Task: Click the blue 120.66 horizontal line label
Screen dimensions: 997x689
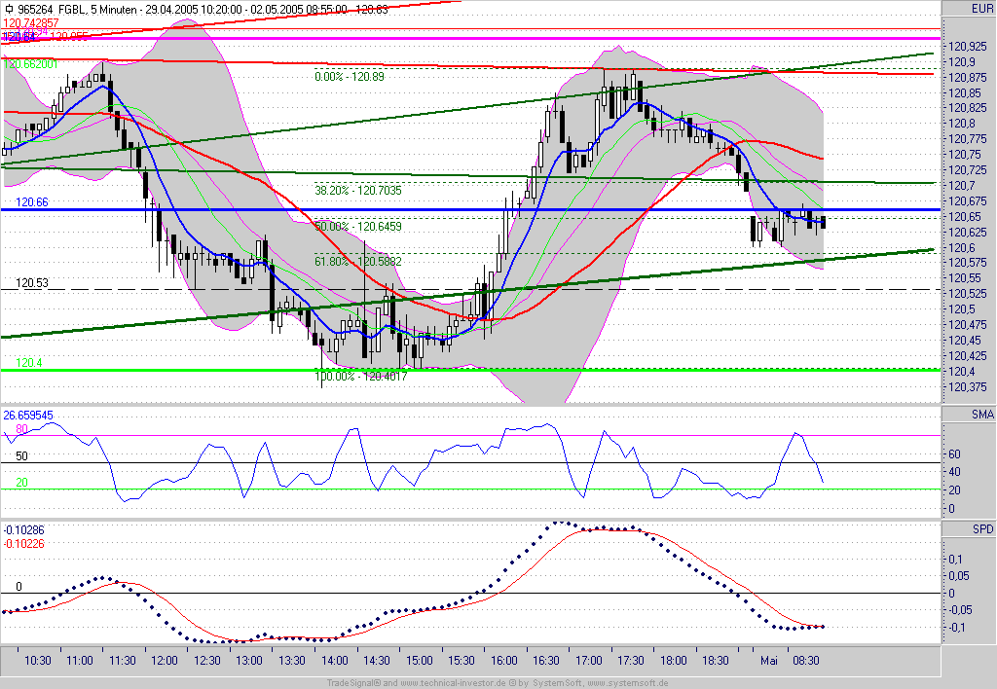Action: tap(32, 202)
